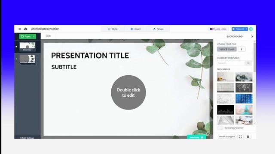
Task: Open the Background color swatch
Action: tap(220, 128)
